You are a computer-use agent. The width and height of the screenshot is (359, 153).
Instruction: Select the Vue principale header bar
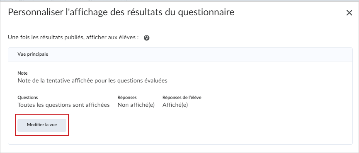180,54
